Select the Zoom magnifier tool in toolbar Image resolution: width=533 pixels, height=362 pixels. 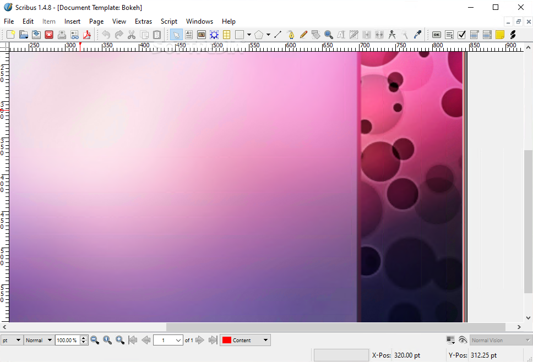328,35
